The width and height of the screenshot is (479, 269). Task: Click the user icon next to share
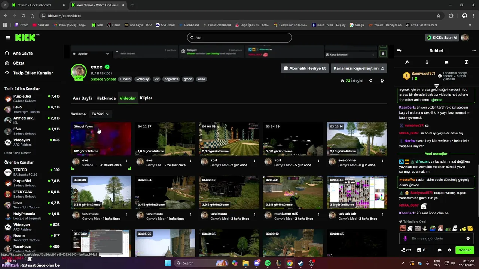(x=382, y=81)
